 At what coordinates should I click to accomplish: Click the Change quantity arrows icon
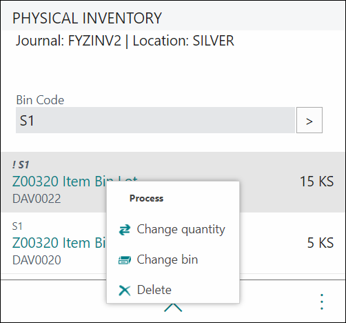pyautogui.click(x=125, y=230)
